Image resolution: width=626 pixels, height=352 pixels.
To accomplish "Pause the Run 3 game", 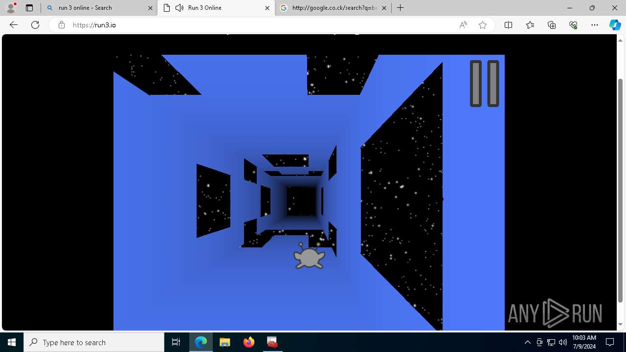I will 484,84.
